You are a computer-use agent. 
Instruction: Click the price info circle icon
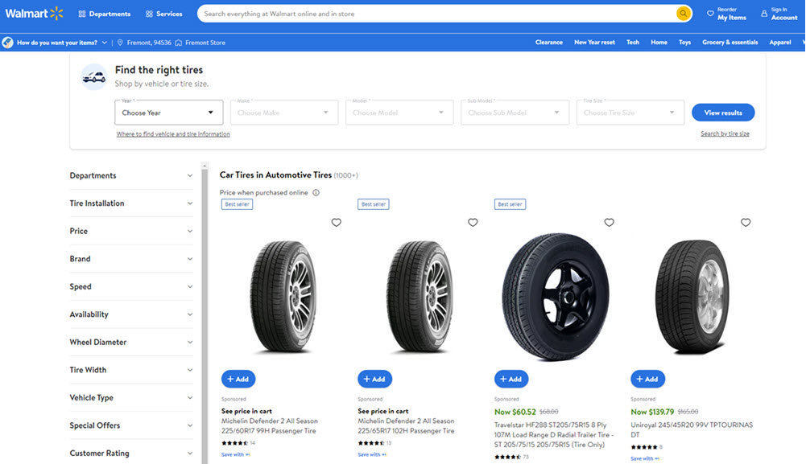(x=314, y=192)
